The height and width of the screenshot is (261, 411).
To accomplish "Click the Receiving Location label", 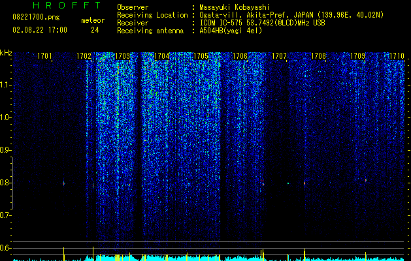I will tap(152, 15).
